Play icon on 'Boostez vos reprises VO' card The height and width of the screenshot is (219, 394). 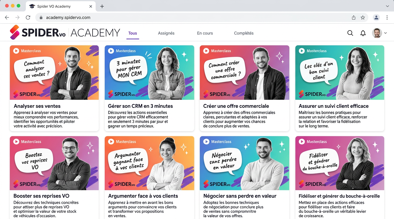(x=16, y=141)
